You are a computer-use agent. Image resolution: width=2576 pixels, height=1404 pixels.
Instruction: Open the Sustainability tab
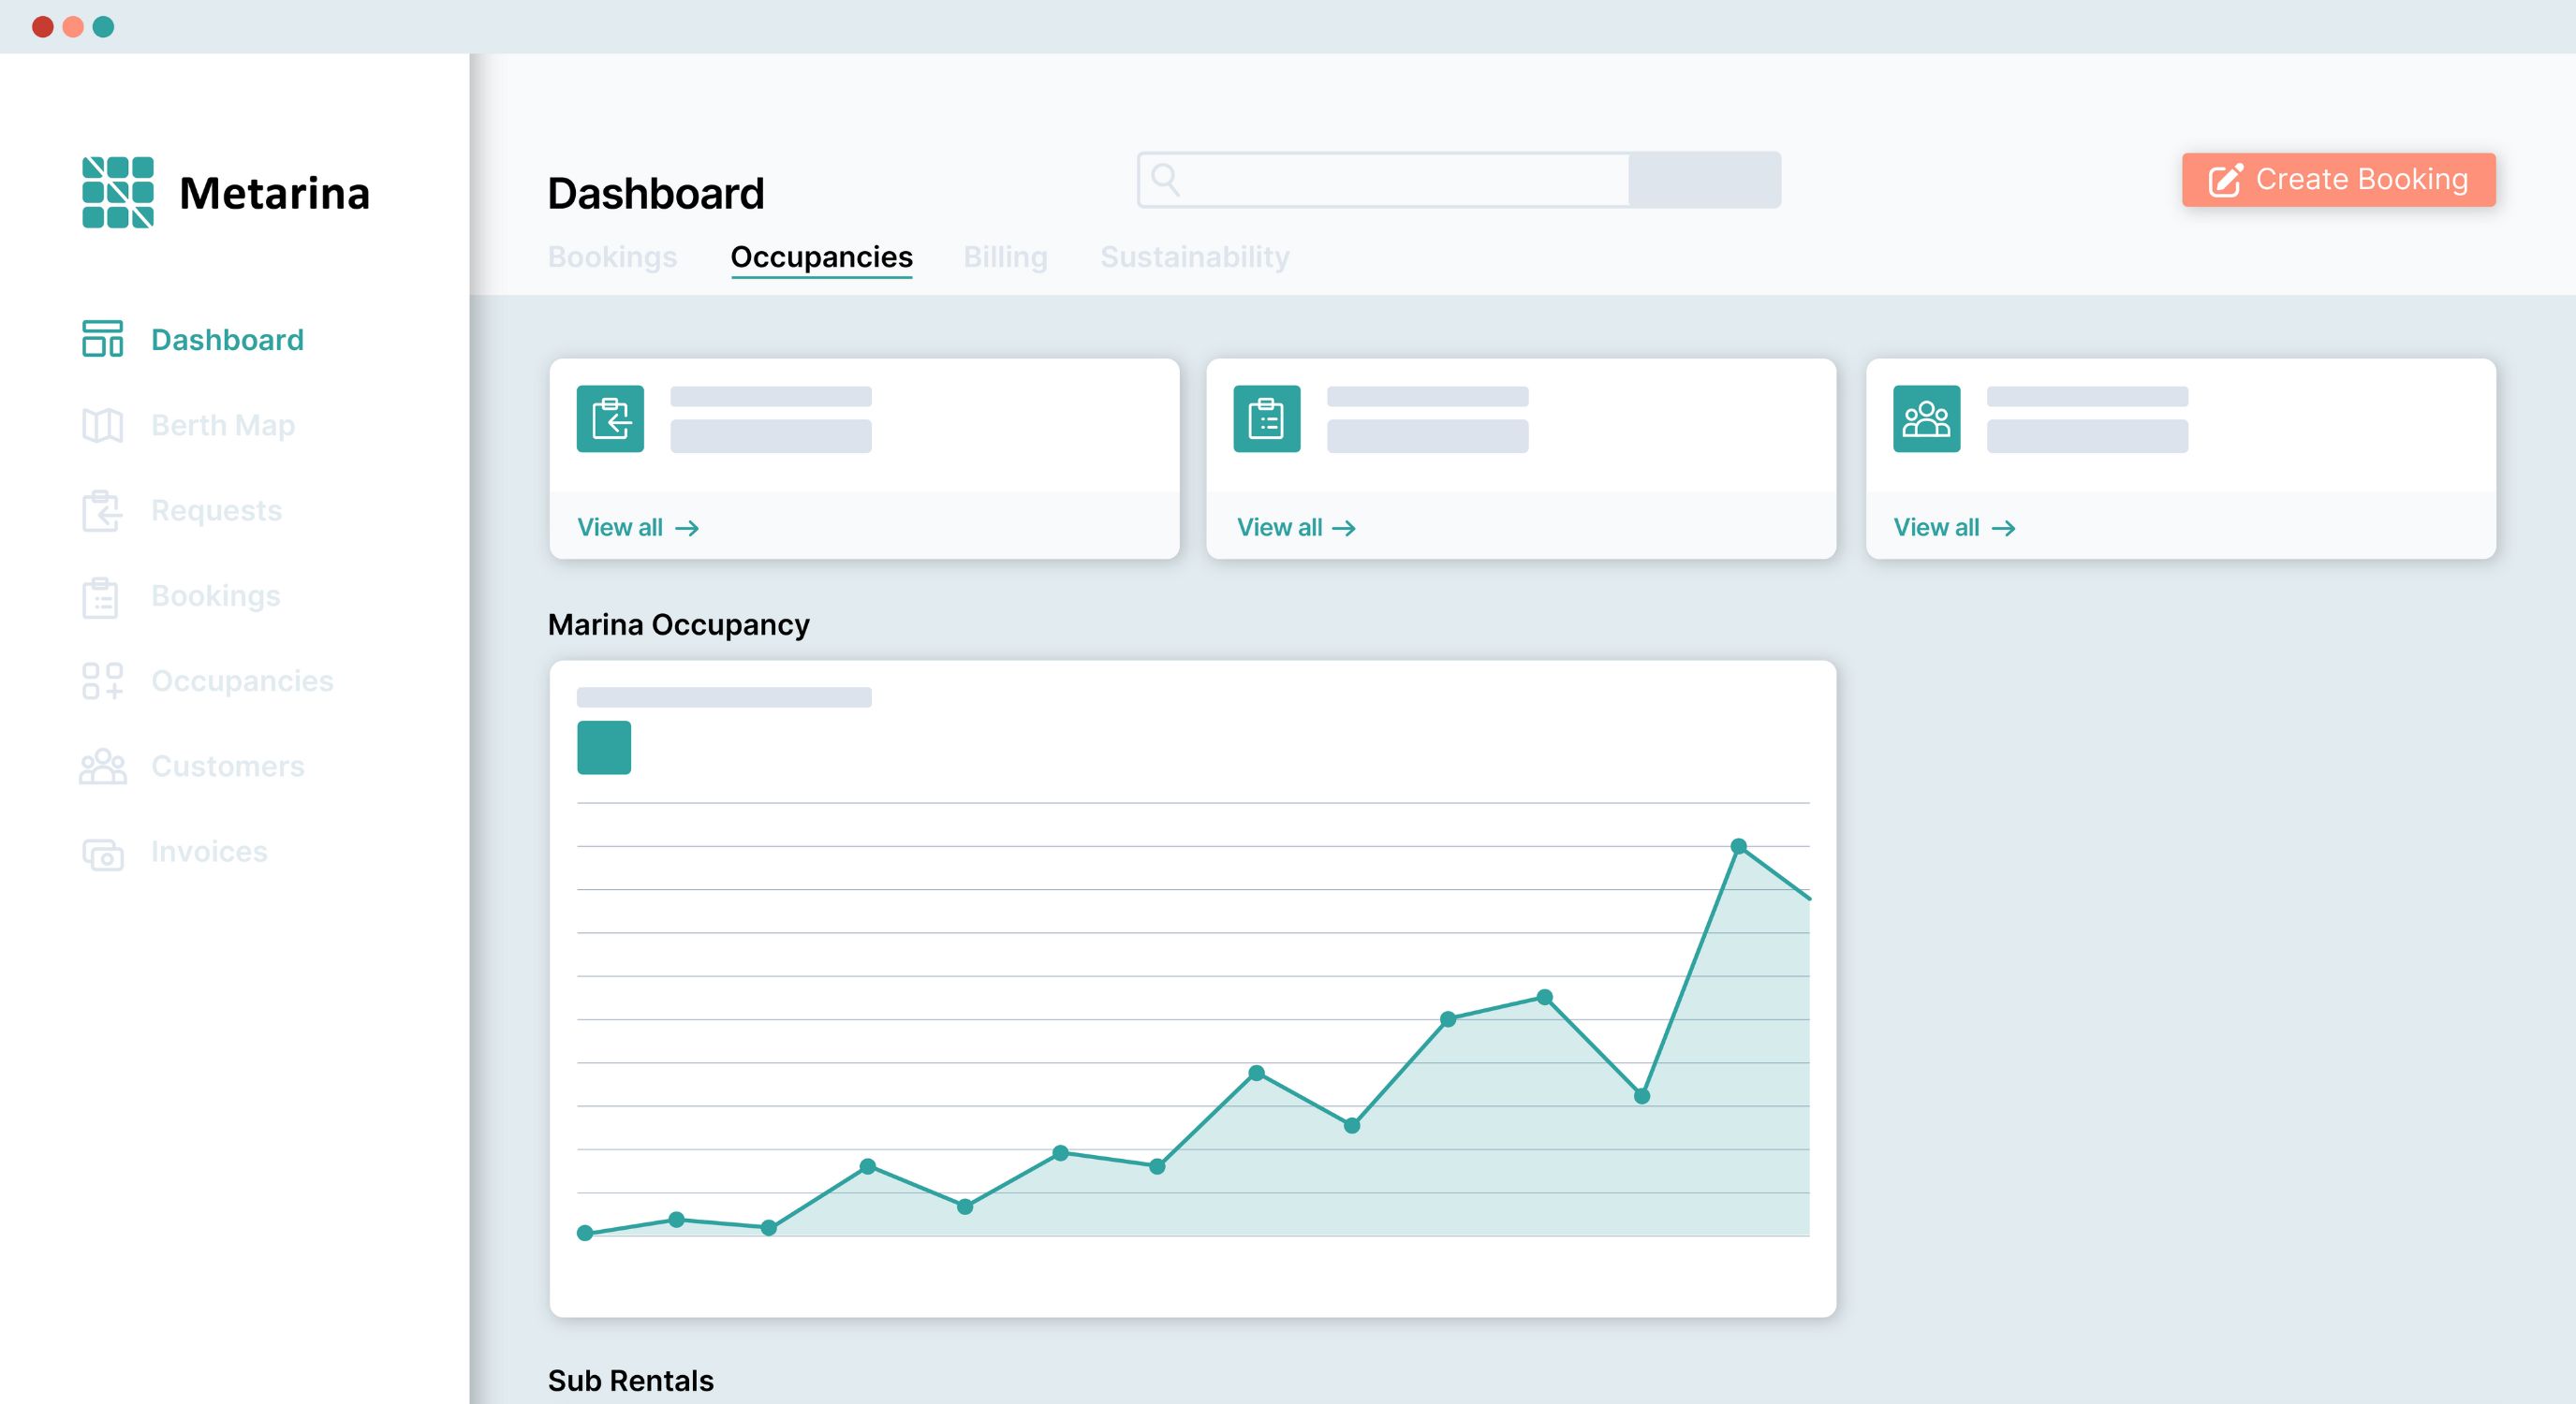(1195, 256)
